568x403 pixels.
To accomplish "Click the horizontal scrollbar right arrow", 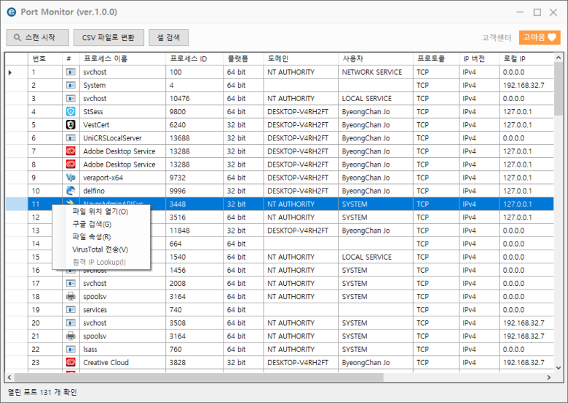I will coord(550,378).
